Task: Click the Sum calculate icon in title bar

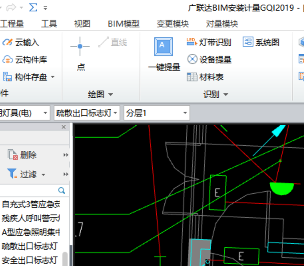Action: pos(33,8)
